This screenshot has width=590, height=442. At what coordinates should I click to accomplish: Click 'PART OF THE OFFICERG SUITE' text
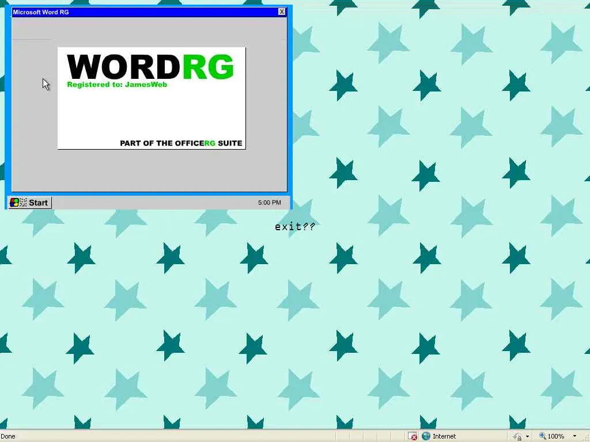tap(181, 143)
